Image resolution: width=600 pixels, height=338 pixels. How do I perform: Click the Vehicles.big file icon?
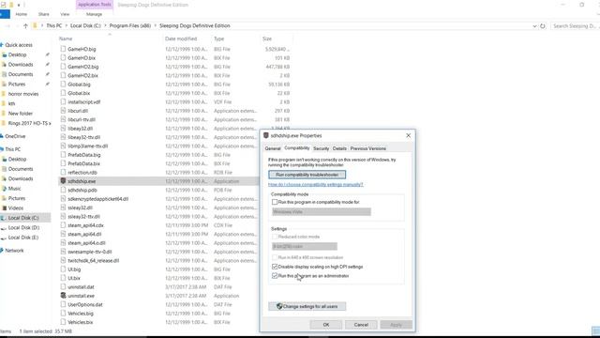click(63, 313)
